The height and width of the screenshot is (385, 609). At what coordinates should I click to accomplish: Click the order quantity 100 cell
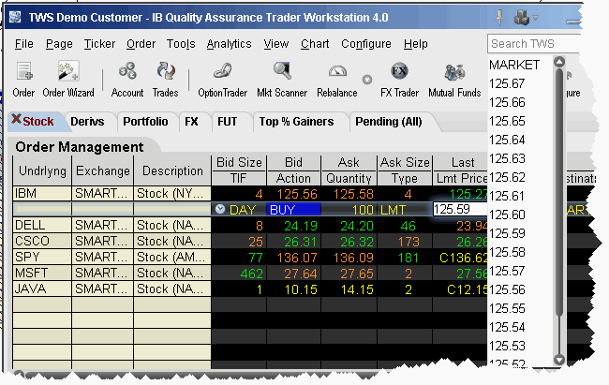tap(349, 210)
